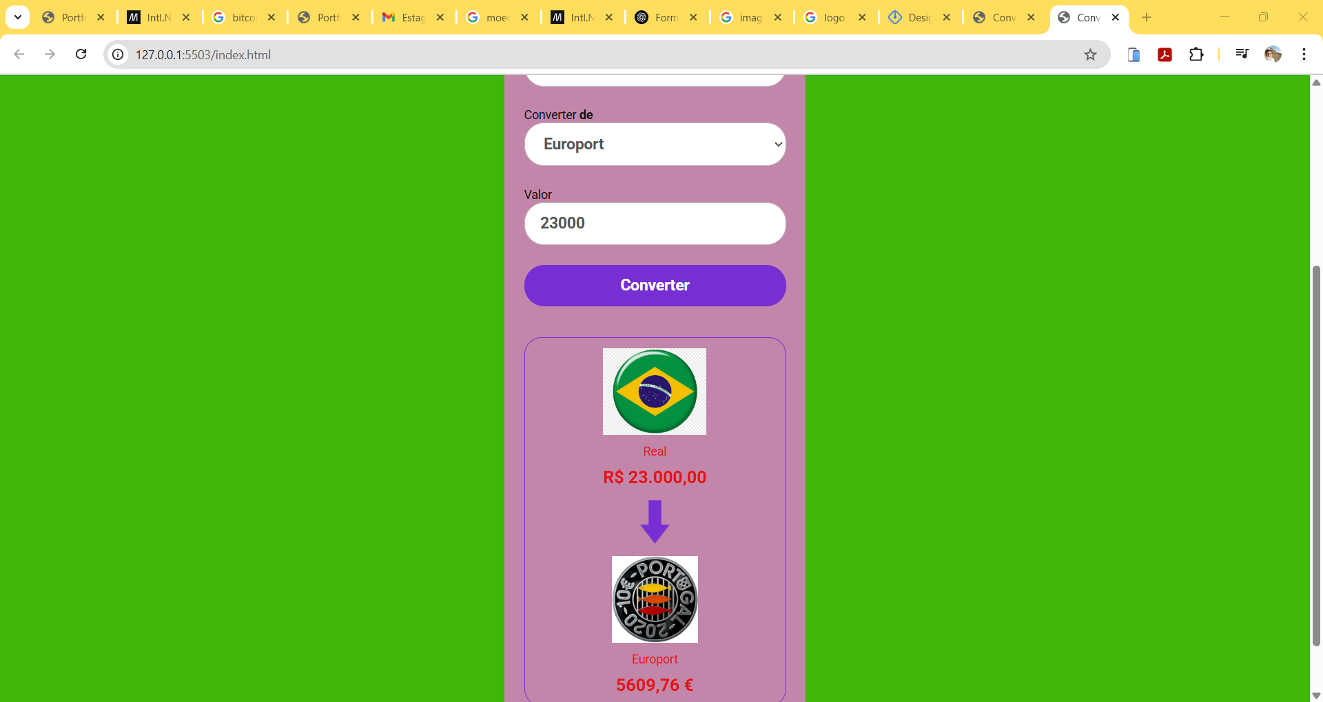Click the Chrome profile avatar
Screen dimensions: 1323x702
point(1274,54)
